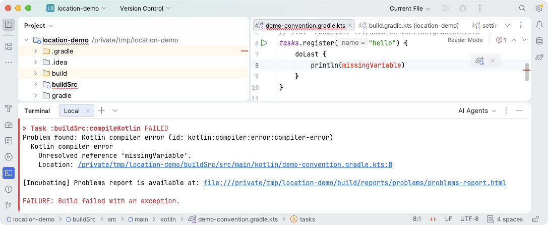
Task: Click the LF line separator entry
Action: (448, 219)
